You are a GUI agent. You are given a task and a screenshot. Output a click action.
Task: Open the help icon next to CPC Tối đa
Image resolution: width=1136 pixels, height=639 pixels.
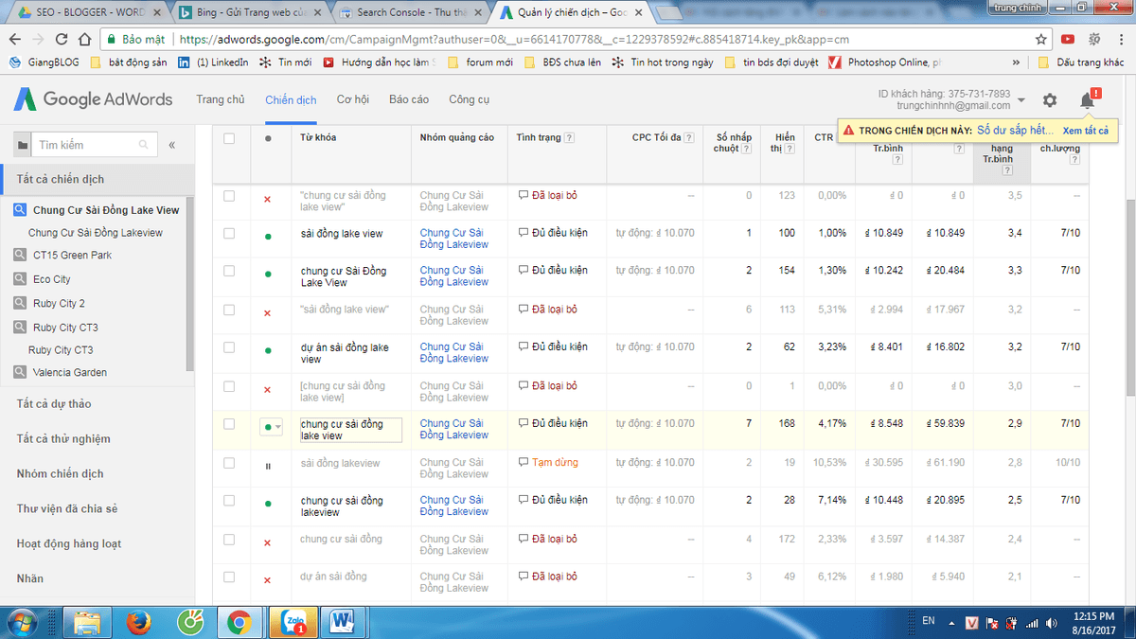[x=689, y=138]
